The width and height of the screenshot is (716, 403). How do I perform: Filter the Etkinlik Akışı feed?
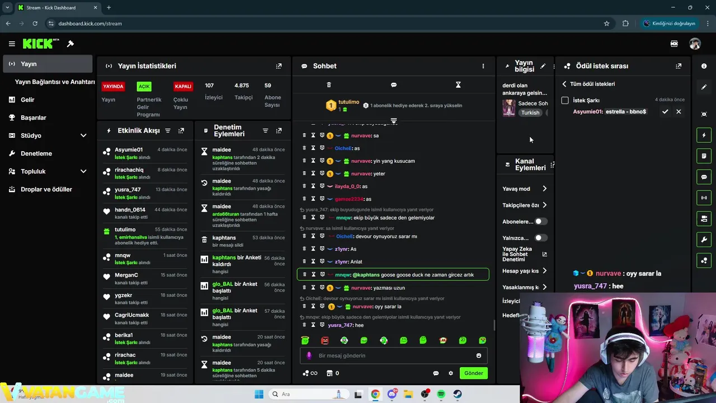[168, 130]
